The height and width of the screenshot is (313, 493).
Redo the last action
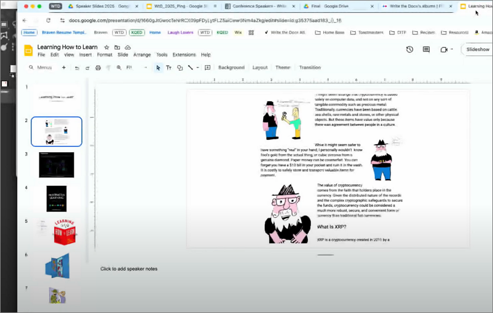click(87, 68)
